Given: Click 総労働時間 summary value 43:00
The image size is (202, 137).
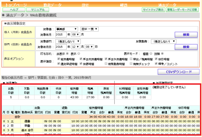Looking at the screenshot, I should coord(74,97).
